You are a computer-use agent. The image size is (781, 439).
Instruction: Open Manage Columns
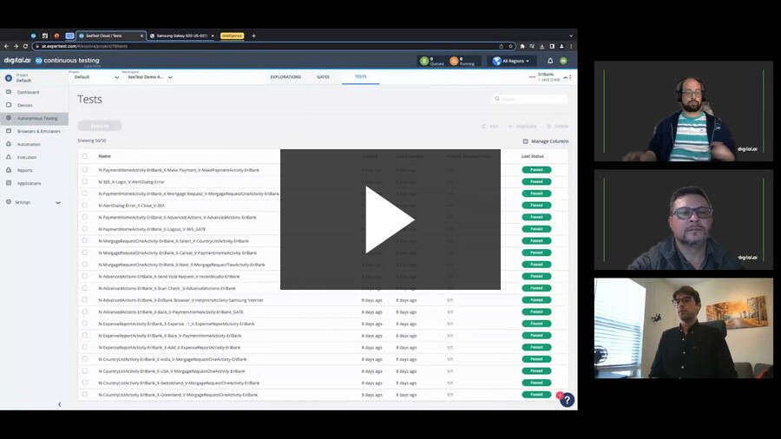pos(546,141)
